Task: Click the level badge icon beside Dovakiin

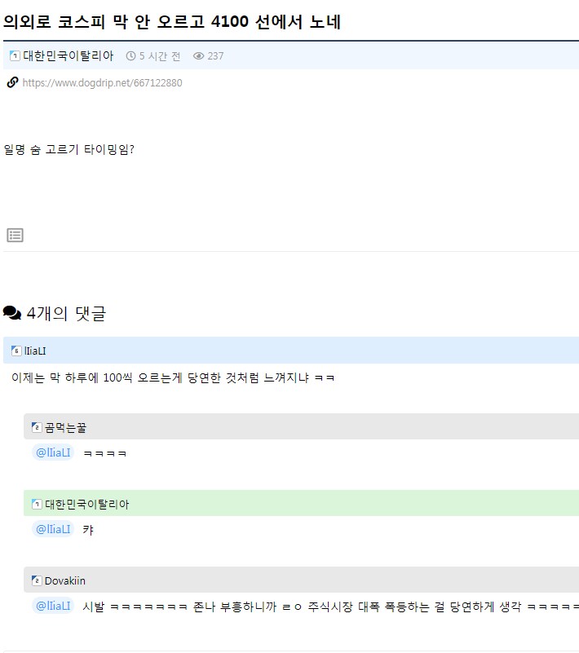Action: click(37, 580)
